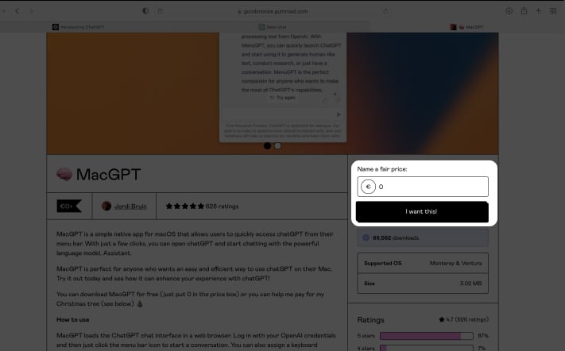Show the tab overview grid
The height and width of the screenshot is (351, 565).
pos(553,11)
